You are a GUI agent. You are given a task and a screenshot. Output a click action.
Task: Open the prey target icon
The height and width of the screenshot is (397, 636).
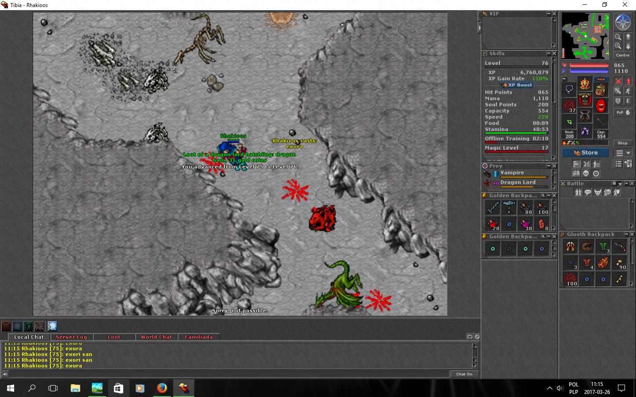click(597, 174)
